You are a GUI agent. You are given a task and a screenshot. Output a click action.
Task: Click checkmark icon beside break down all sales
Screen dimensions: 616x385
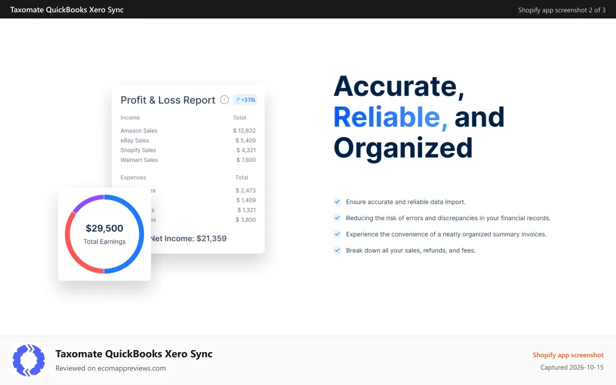337,251
